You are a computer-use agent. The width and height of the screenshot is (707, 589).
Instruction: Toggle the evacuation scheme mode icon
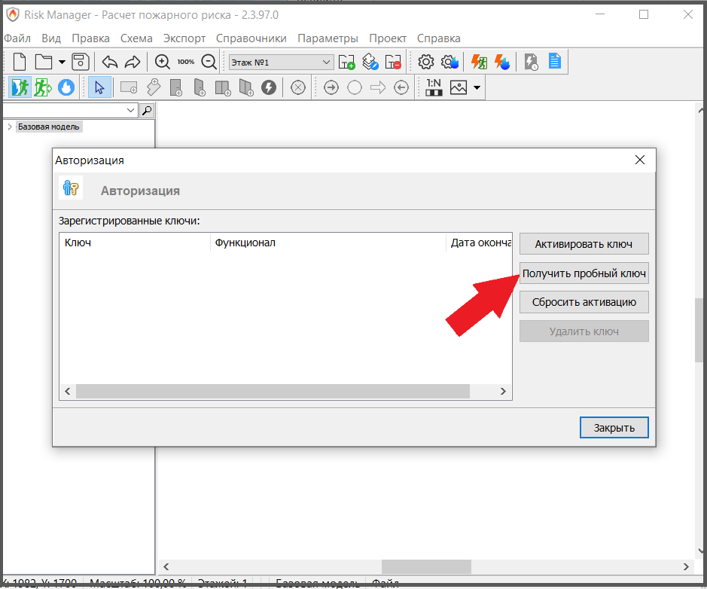(20, 87)
